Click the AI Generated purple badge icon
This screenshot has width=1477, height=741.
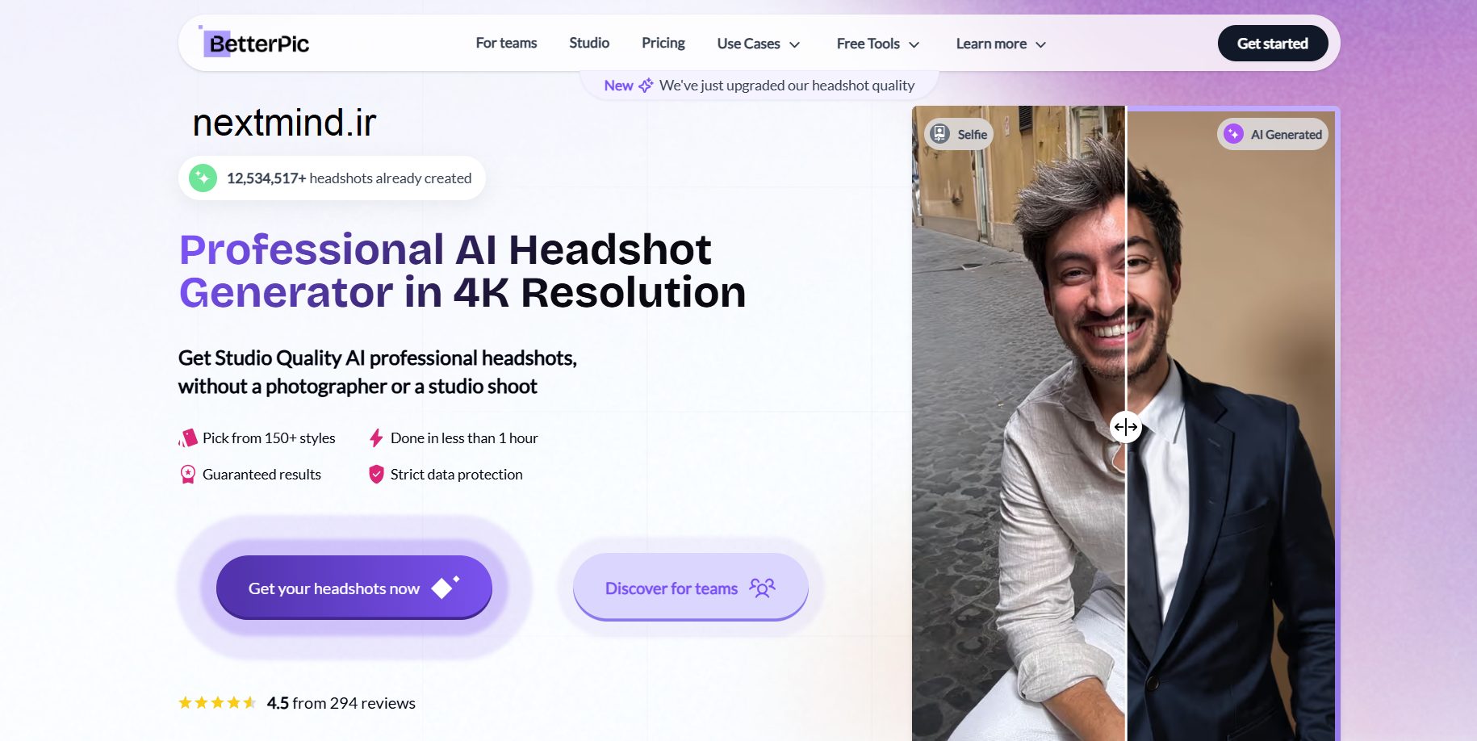1233,134
